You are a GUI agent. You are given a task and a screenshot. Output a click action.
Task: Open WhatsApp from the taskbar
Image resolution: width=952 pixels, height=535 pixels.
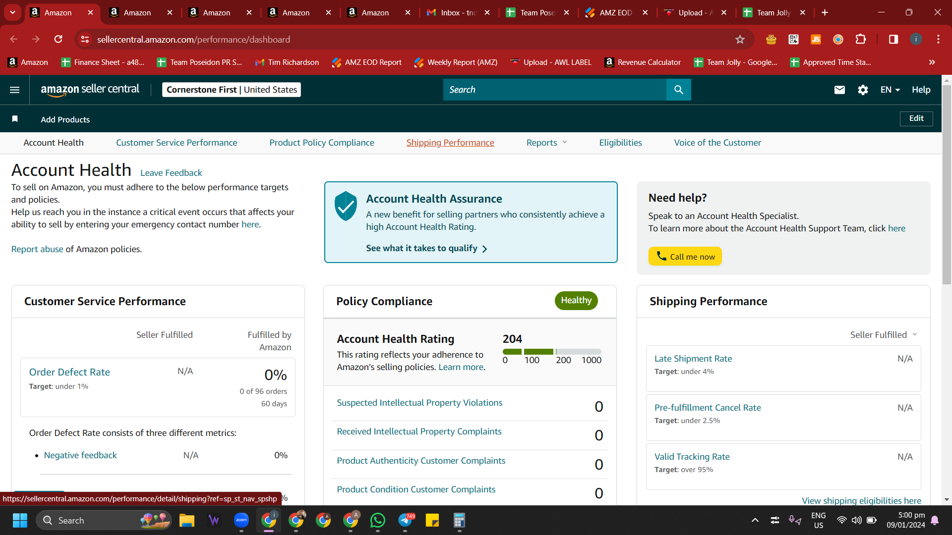[x=378, y=520]
